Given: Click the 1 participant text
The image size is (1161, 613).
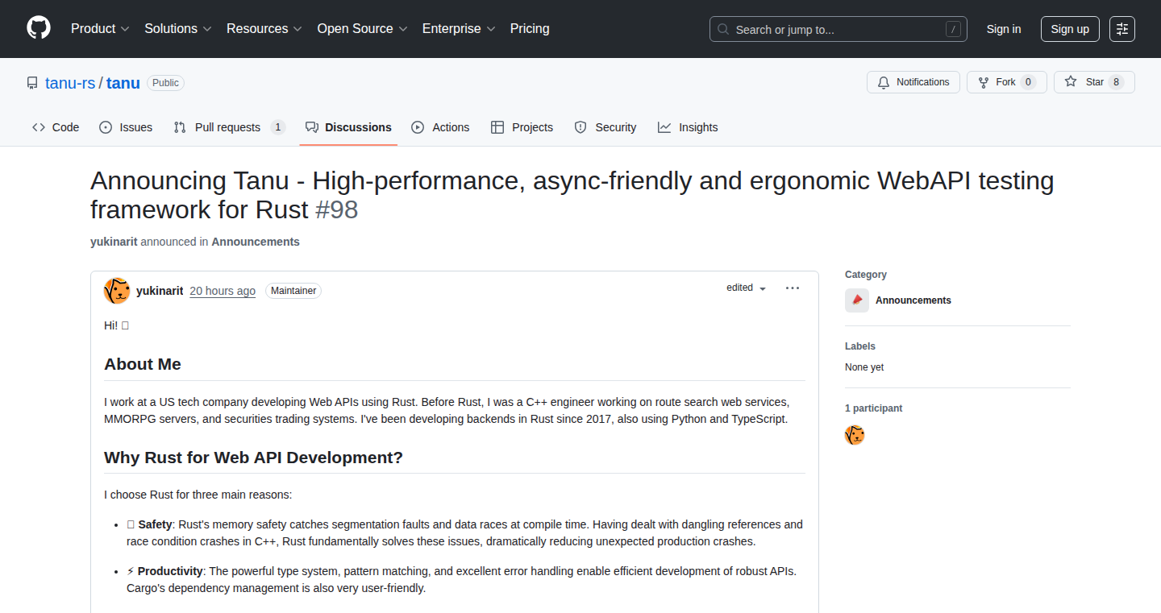Looking at the screenshot, I should pyautogui.click(x=874, y=408).
